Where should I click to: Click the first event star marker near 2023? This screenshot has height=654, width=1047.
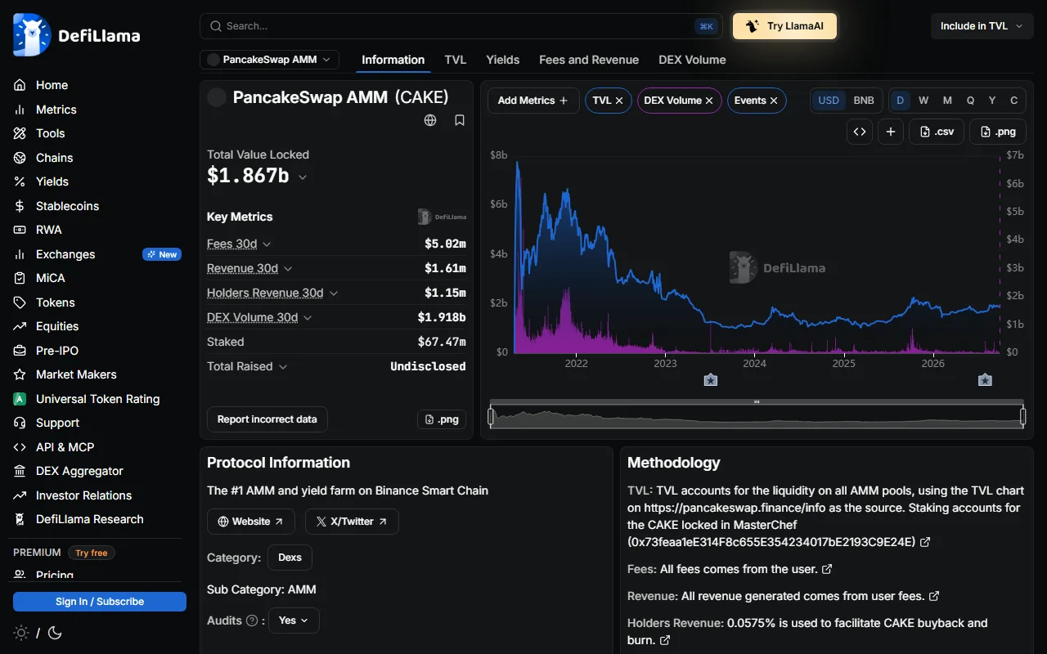(711, 379)
